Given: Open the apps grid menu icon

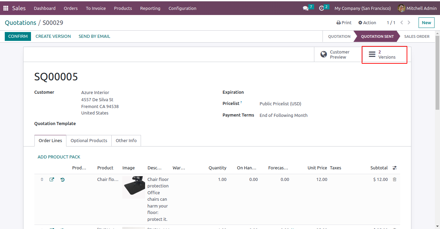Looking at the screenshot, I should point(6,8).
